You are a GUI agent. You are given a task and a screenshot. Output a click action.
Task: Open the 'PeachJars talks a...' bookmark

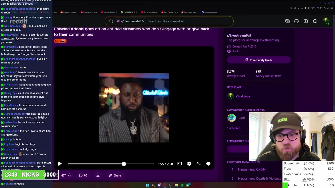[190, 12]
